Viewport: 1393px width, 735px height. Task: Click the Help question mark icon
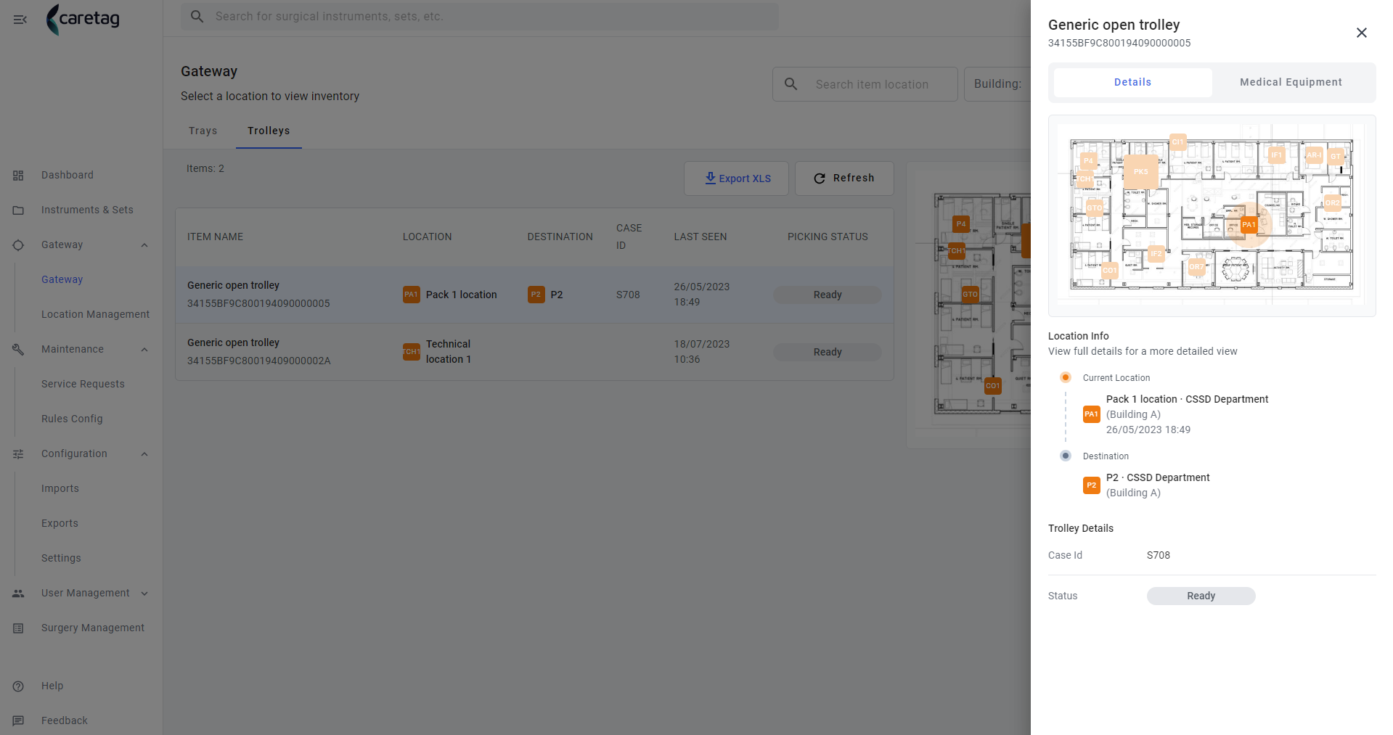tap(19, 686)
